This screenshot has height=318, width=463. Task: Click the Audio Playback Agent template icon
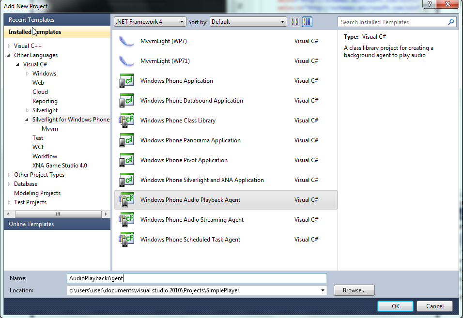[126, 200]
